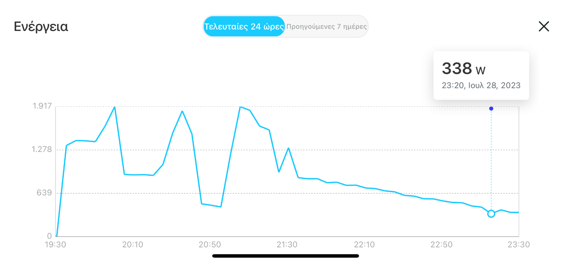Tap the 338 W value in the tooltip
The image size is (571, 263).
coord(464,68)
